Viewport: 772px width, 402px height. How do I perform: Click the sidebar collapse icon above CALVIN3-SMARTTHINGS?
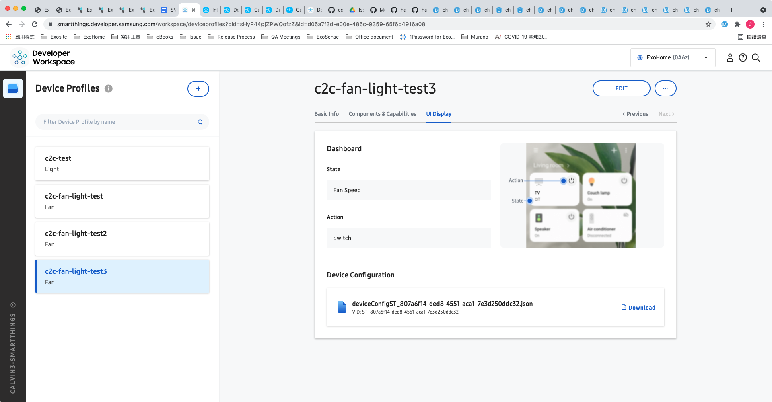(x=13, y=305)
